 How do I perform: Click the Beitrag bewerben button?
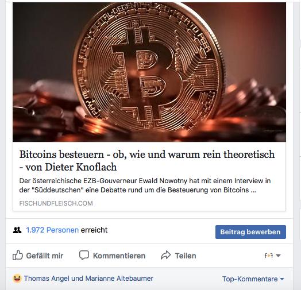click(250, 232)
